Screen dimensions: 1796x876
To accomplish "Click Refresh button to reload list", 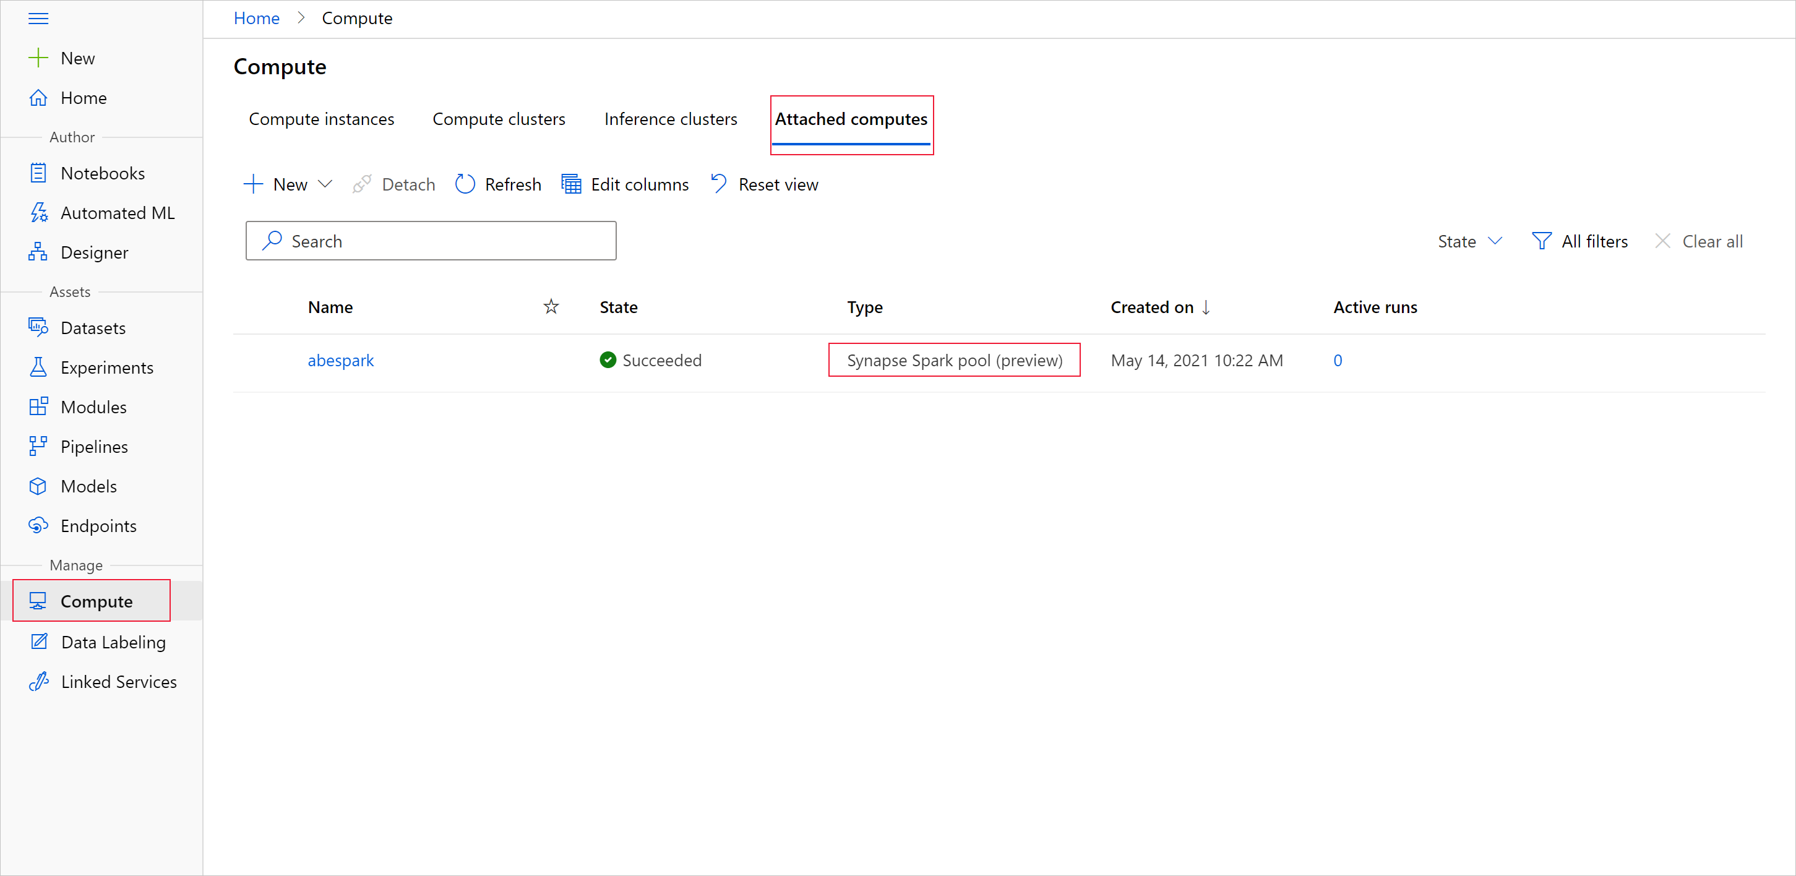I will click(x=497, y=183).
